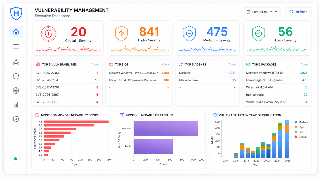Click the shield H logo
The width and height of the screenshot is (321, 180).
pos(16,13)
